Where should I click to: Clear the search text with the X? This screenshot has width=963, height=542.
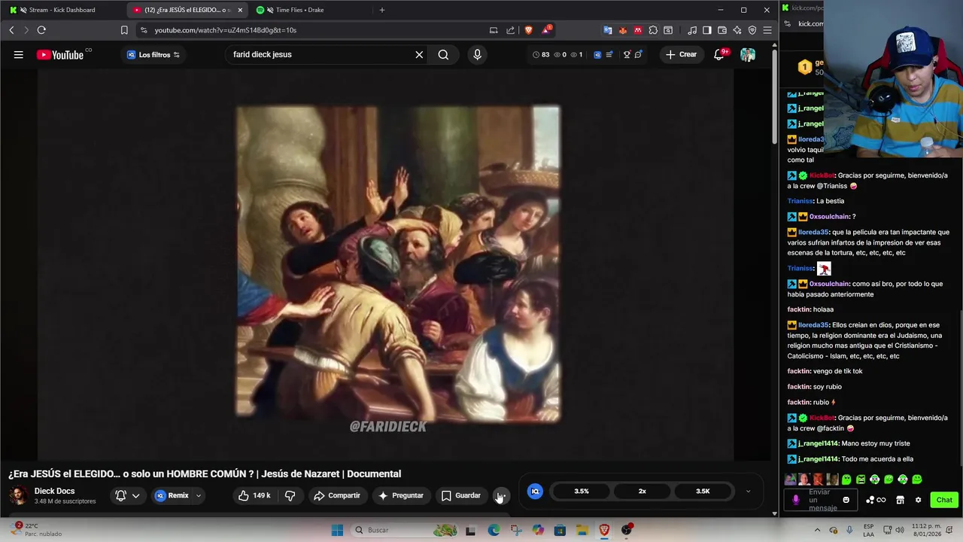(x=419, y=54)
